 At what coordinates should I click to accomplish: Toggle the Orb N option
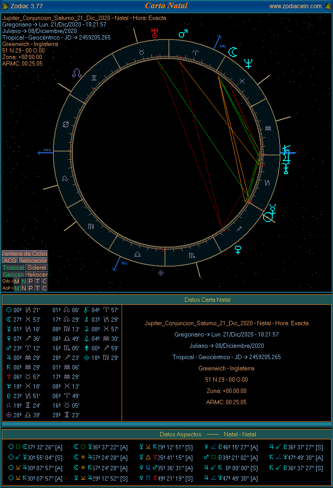click(x=23, y=281)
